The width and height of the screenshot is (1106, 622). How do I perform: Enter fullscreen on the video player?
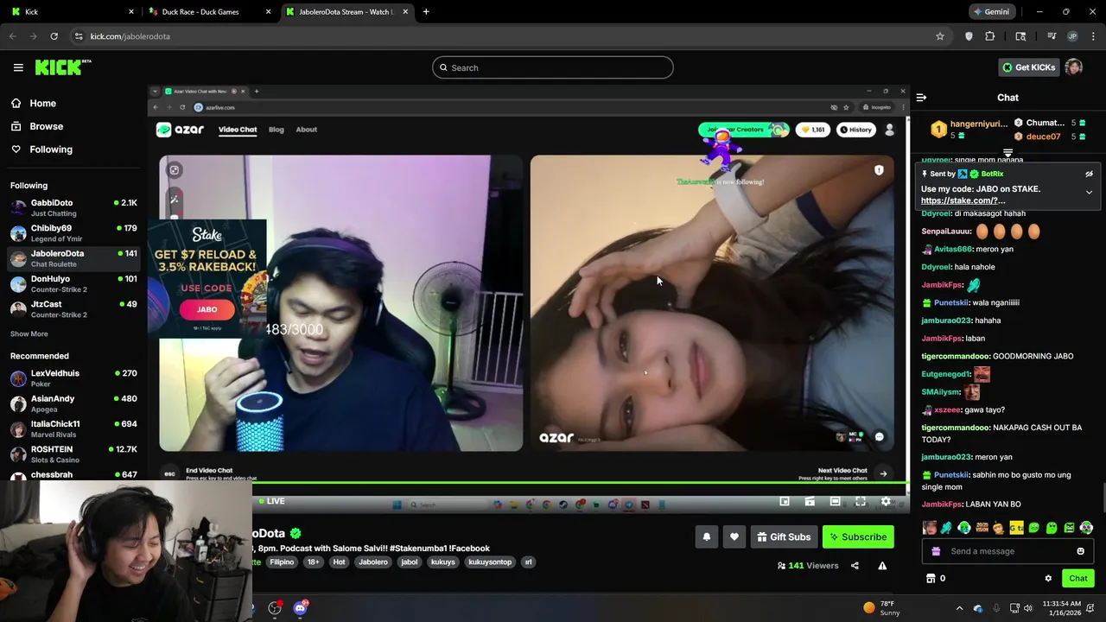pyautogui.click(x=861, y=501)
